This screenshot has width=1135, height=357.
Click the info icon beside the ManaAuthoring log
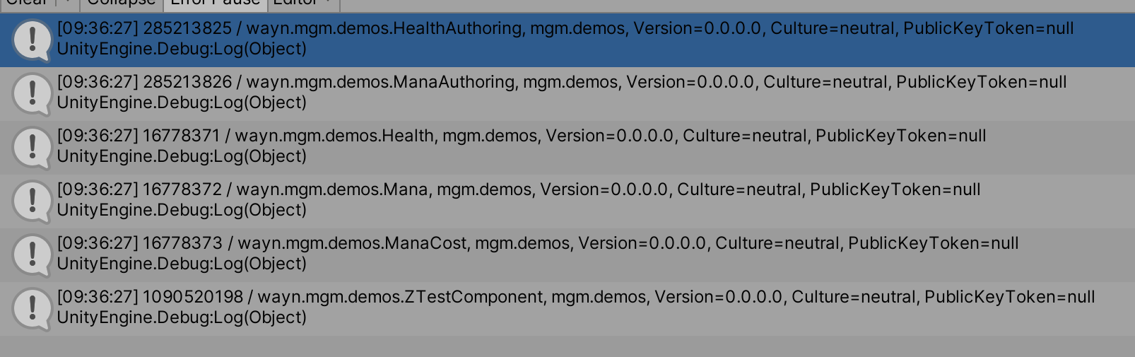click(x=32, y=94)
